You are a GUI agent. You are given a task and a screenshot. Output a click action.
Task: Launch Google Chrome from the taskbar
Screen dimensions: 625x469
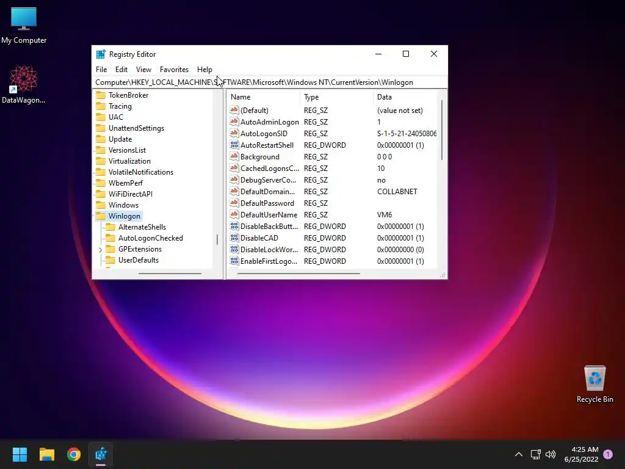click(74, 454)
